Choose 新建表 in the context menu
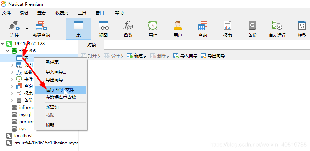Screen dimensions: 310x151 click(x=60, y=62)
